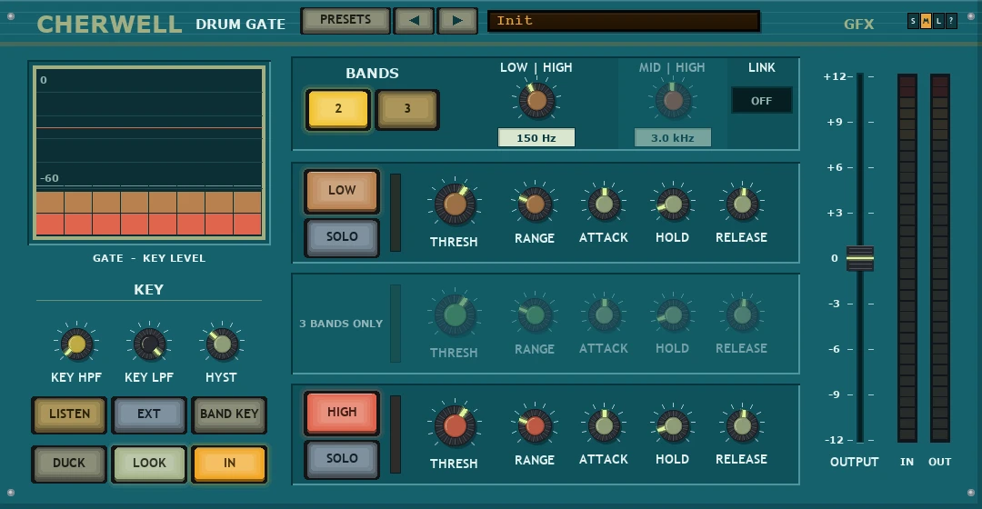The image size is (982, 509).
Task: Click the MID | HIGH crossover knob
Action: pyautogui.click(x=673, y=100)
